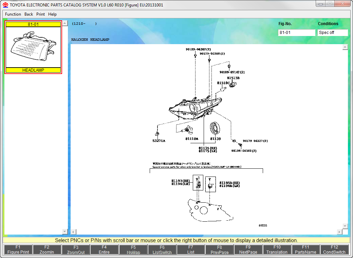The height and width of the screenshot is (258, 353).
Task: Click the headlamp rear outline drawing
Action: tap(210, 210)
